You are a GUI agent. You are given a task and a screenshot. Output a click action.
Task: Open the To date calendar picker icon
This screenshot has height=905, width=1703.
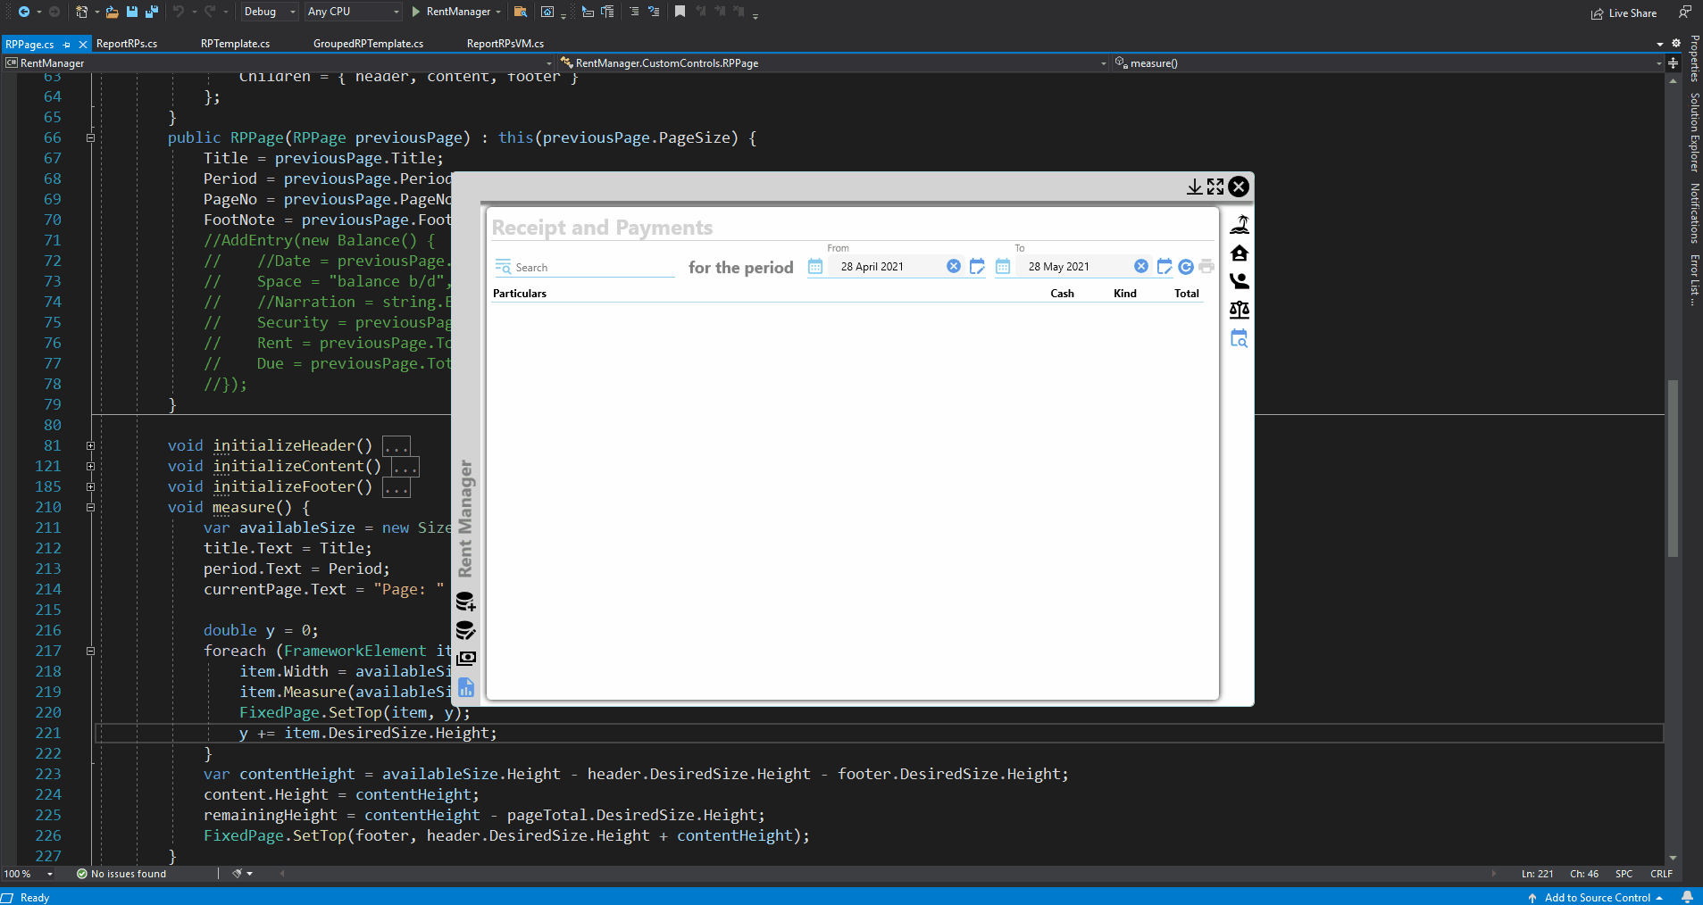click(x=1003, y=267)
